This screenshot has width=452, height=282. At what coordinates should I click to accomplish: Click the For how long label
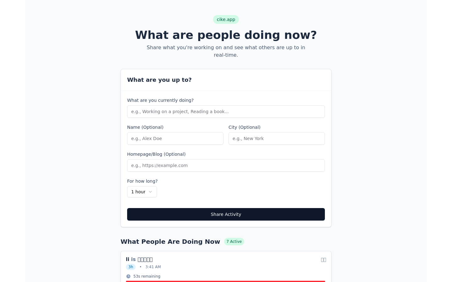tap(142, 181)
